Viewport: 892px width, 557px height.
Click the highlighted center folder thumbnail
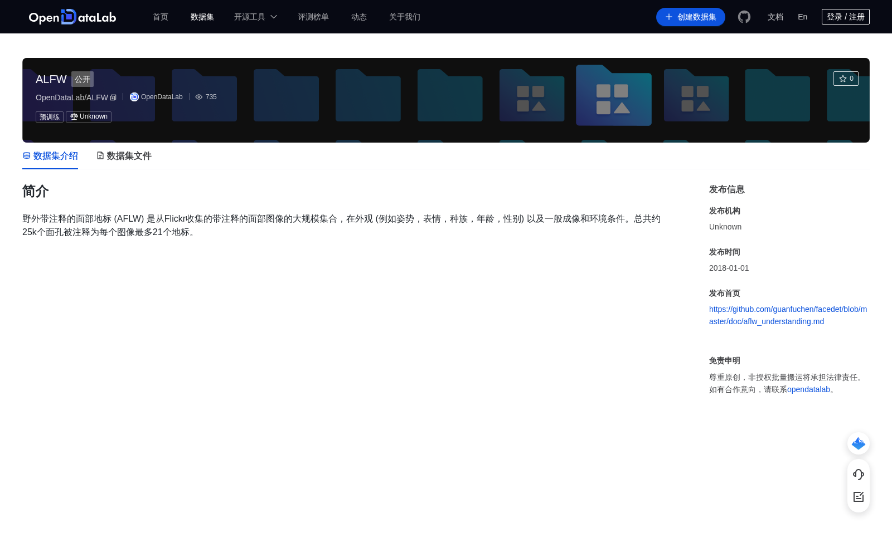614,95
